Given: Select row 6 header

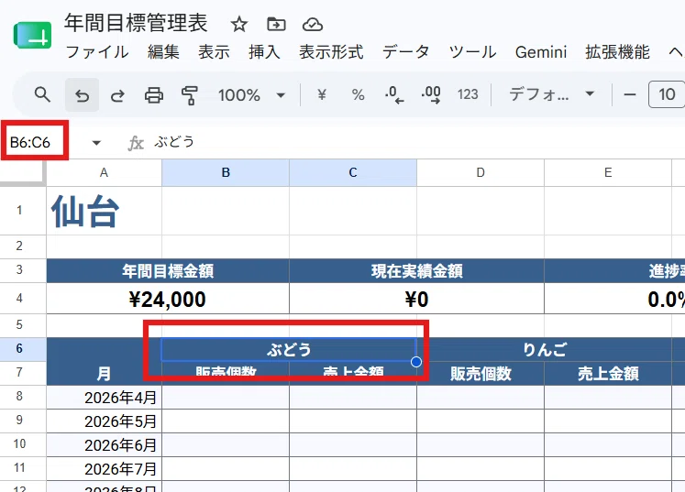Looking at the screenshot, I should coord(19,348).
